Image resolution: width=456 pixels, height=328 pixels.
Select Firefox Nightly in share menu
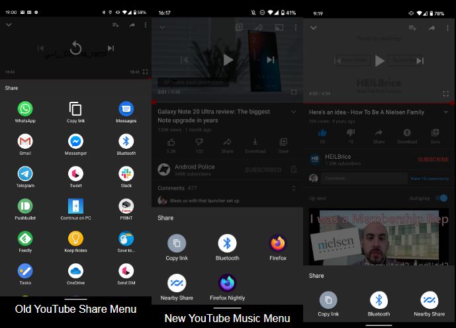[227, 283]
